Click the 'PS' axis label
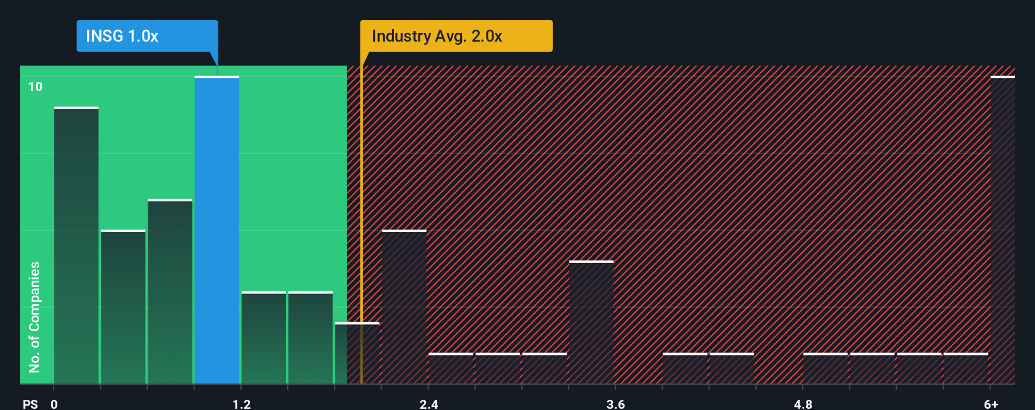 (30, 404)
